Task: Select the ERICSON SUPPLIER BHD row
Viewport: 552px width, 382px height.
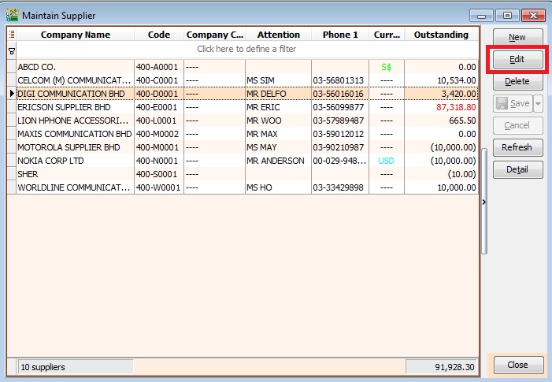Action: pyautogui.click(x=75, y=107)
